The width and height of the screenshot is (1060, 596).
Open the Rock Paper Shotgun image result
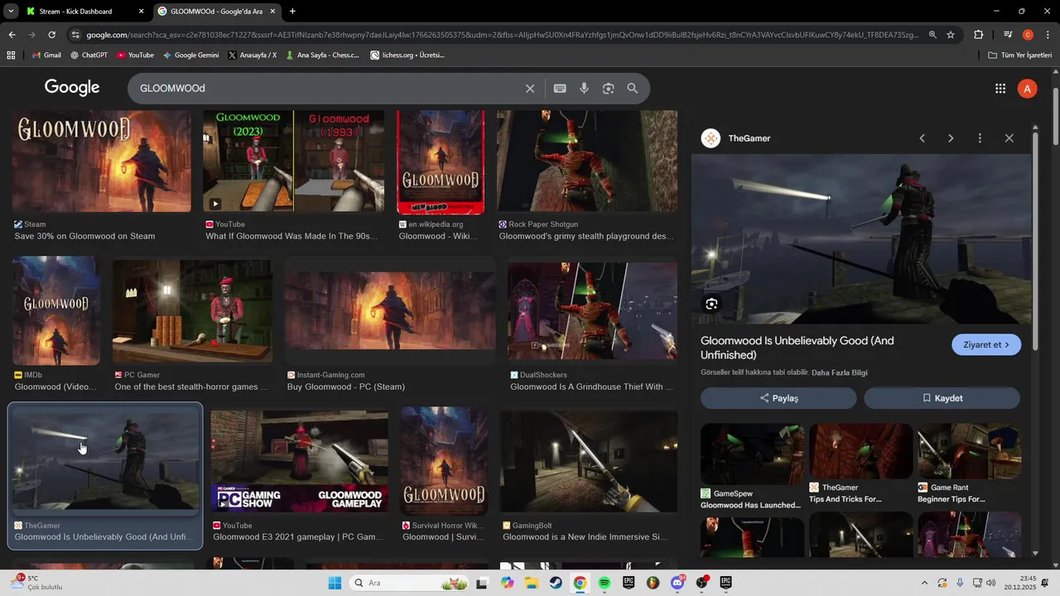[x=587, y=161]
